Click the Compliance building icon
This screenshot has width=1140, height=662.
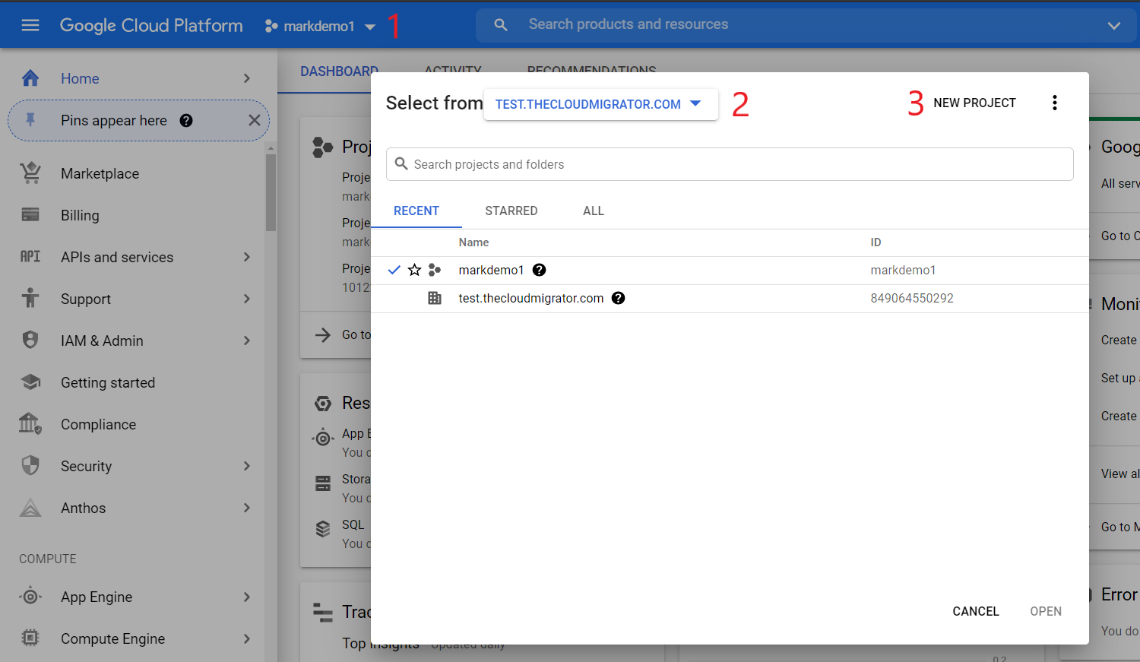30,423
